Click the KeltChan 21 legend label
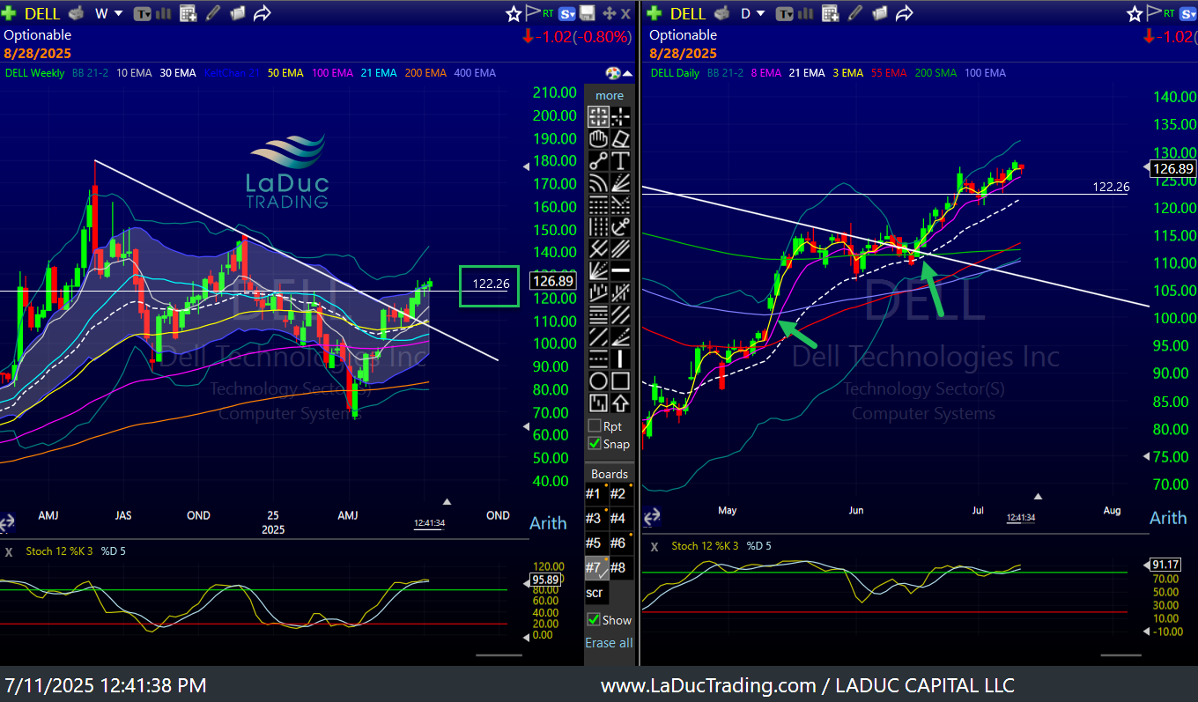This screenshot has width=1198, height=702. (232, 73)
